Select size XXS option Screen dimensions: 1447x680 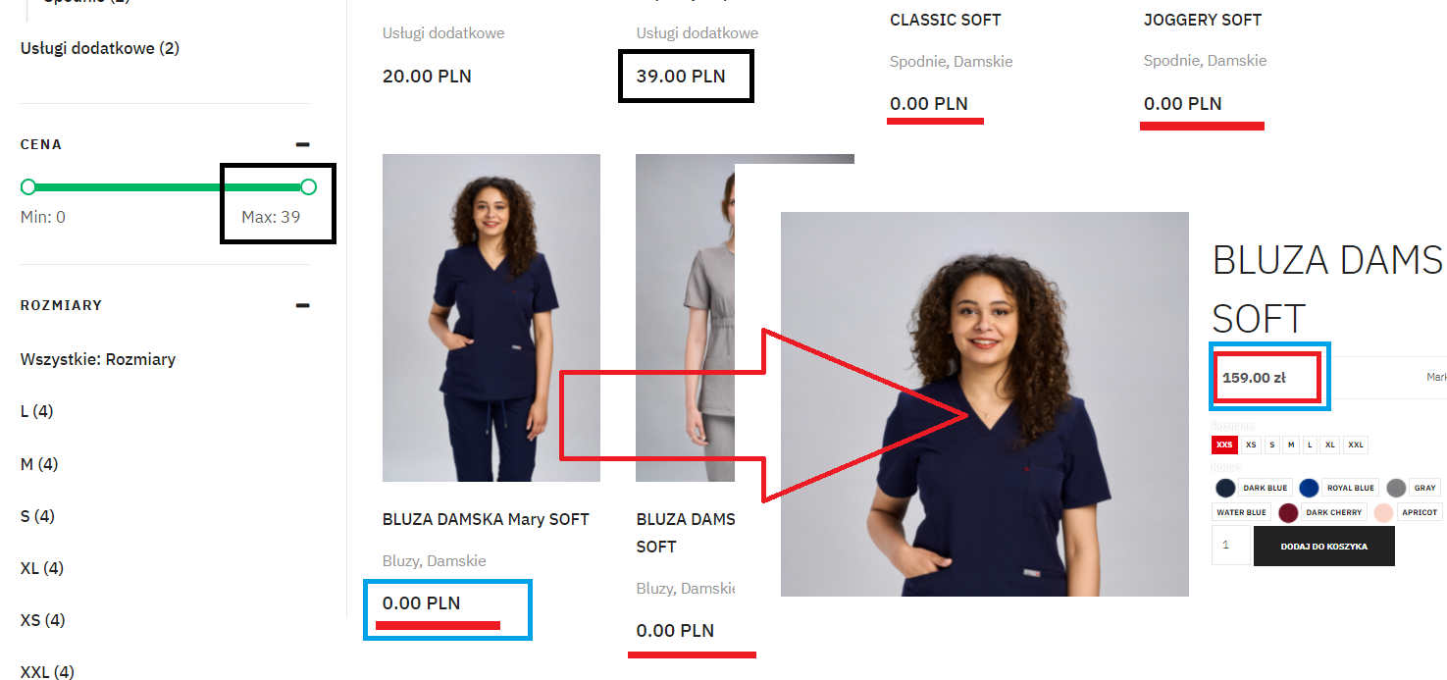pyautogui.click(x=1224, y=445)
